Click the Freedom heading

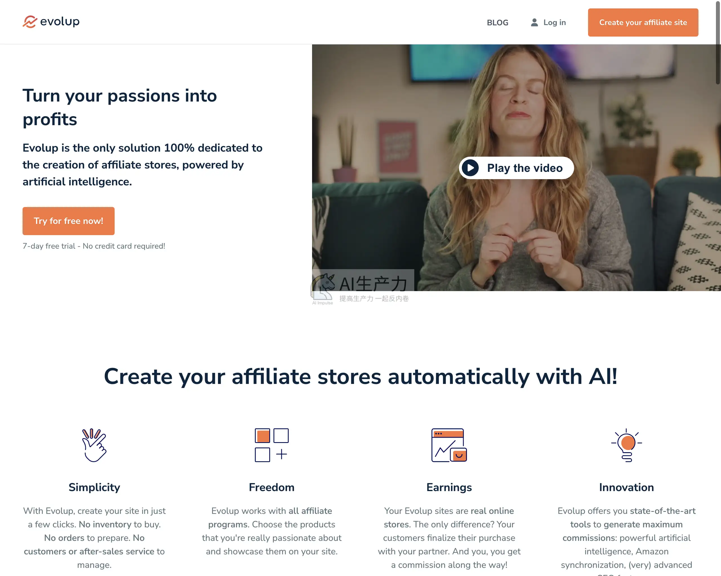pyautogui.click(x=272, y=487)
